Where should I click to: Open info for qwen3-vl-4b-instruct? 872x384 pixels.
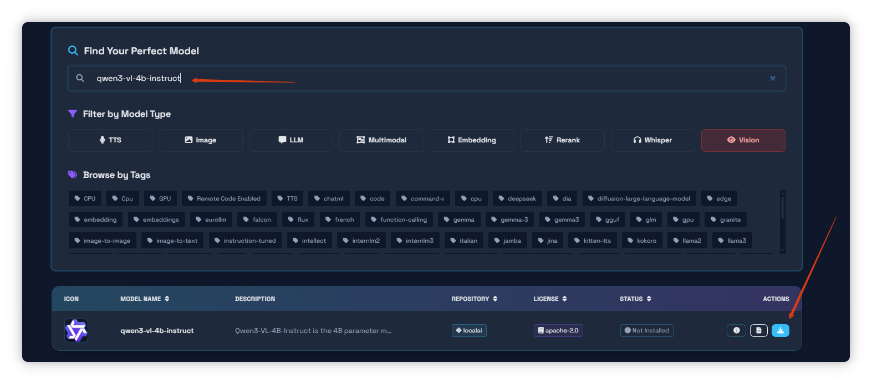coord(736,330)
